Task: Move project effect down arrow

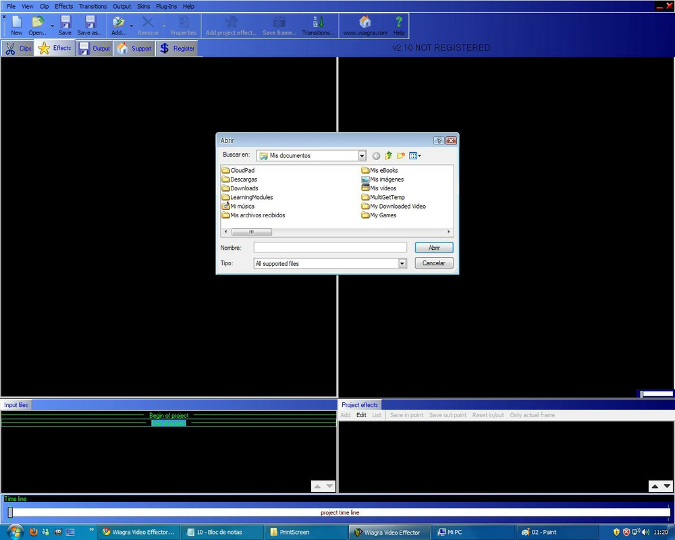Action: point(667,486)
